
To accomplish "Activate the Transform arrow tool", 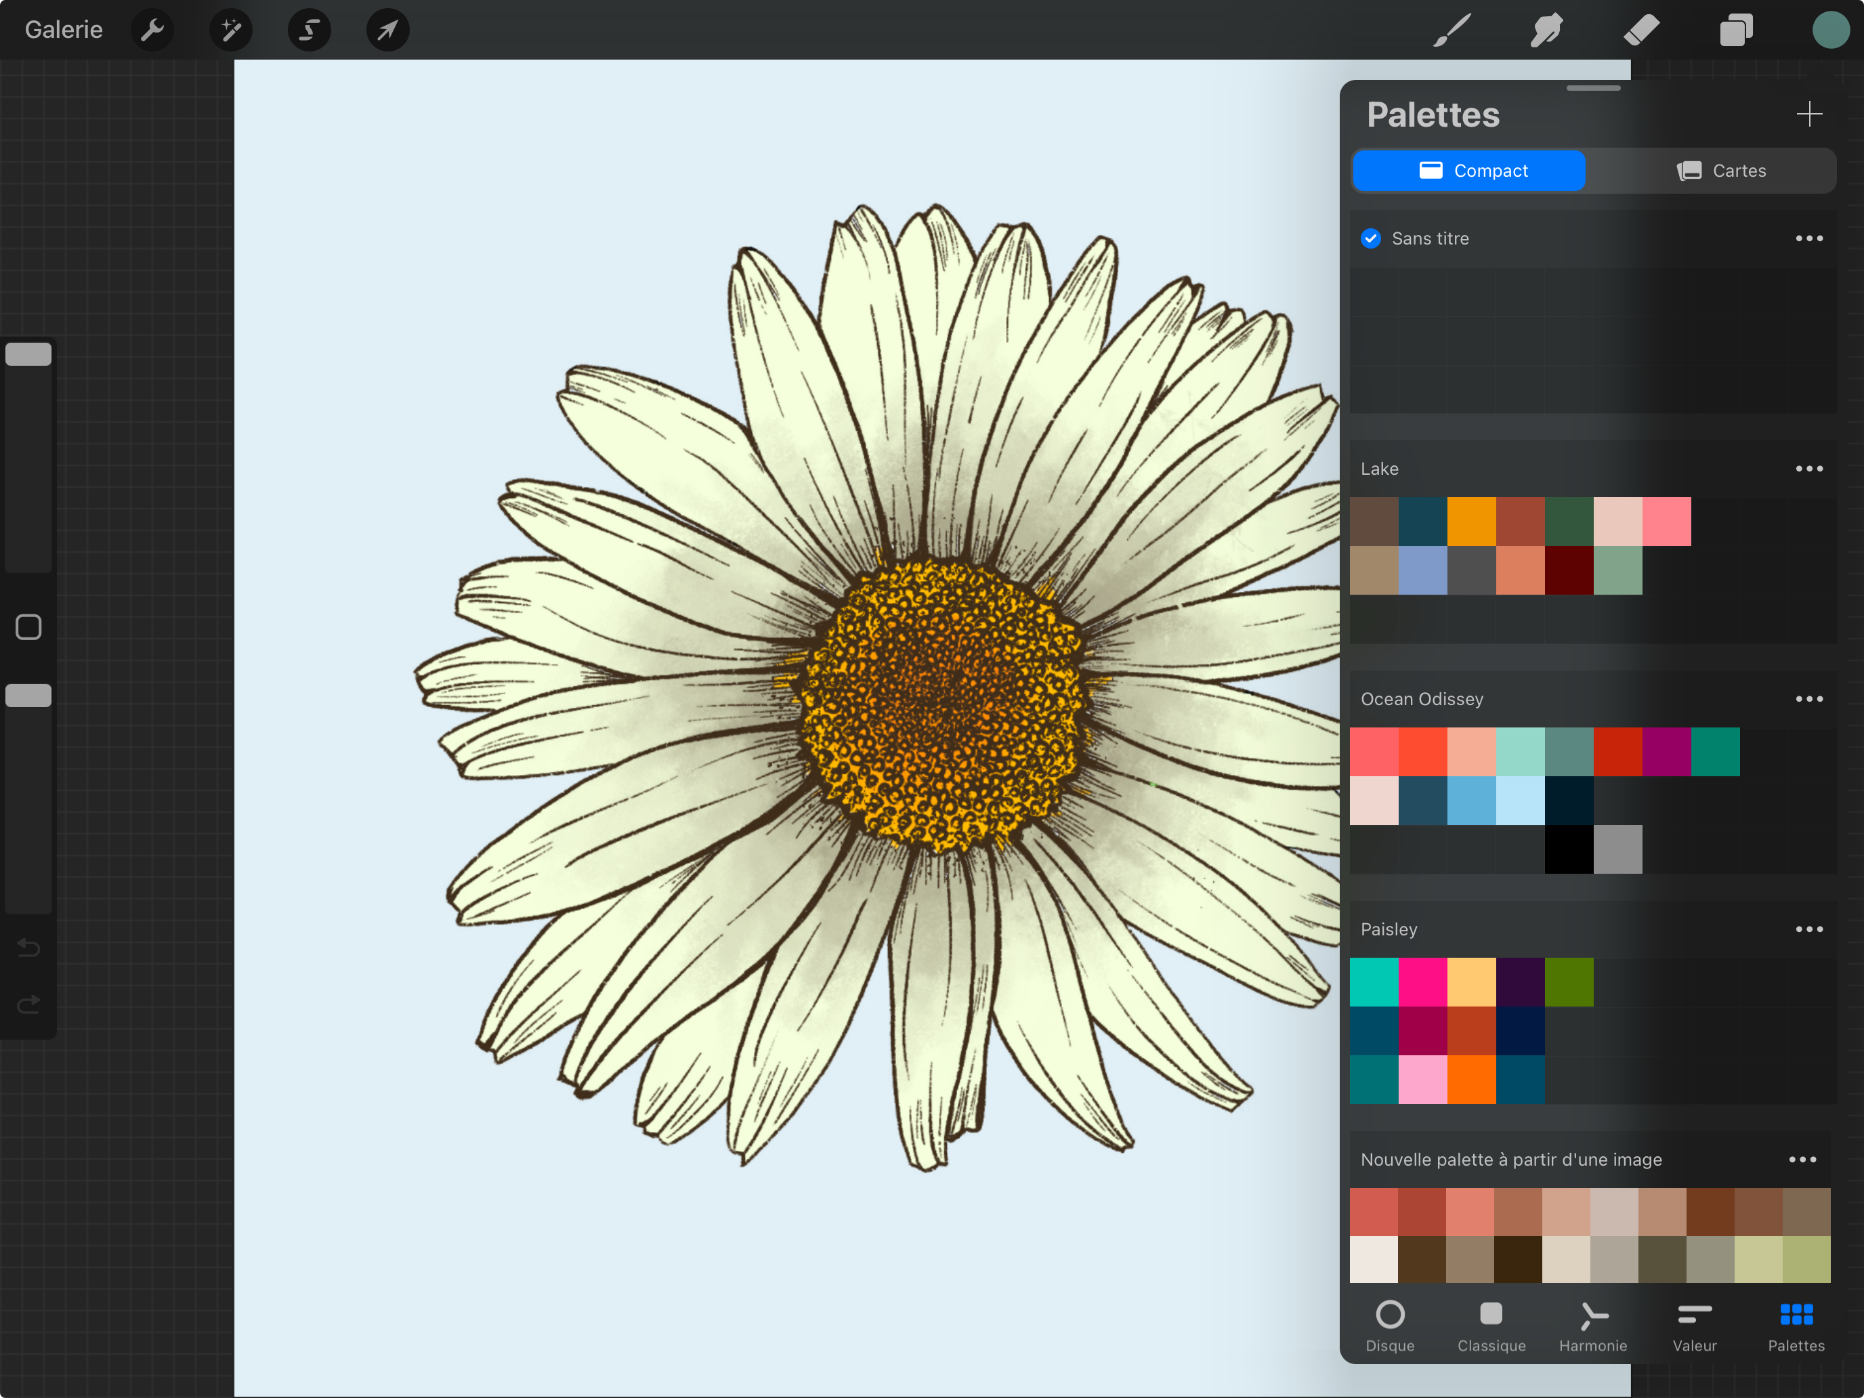I will point(387,30).
